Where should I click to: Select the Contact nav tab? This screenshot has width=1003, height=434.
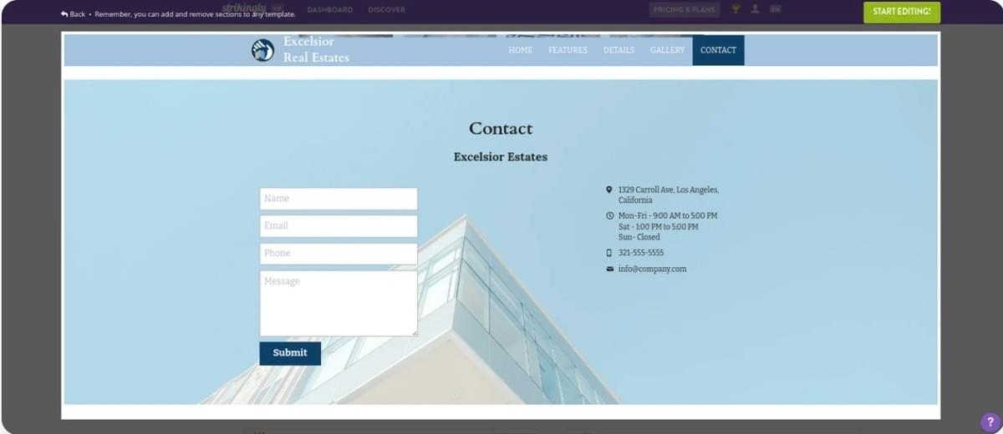click(x=718, y=50)
